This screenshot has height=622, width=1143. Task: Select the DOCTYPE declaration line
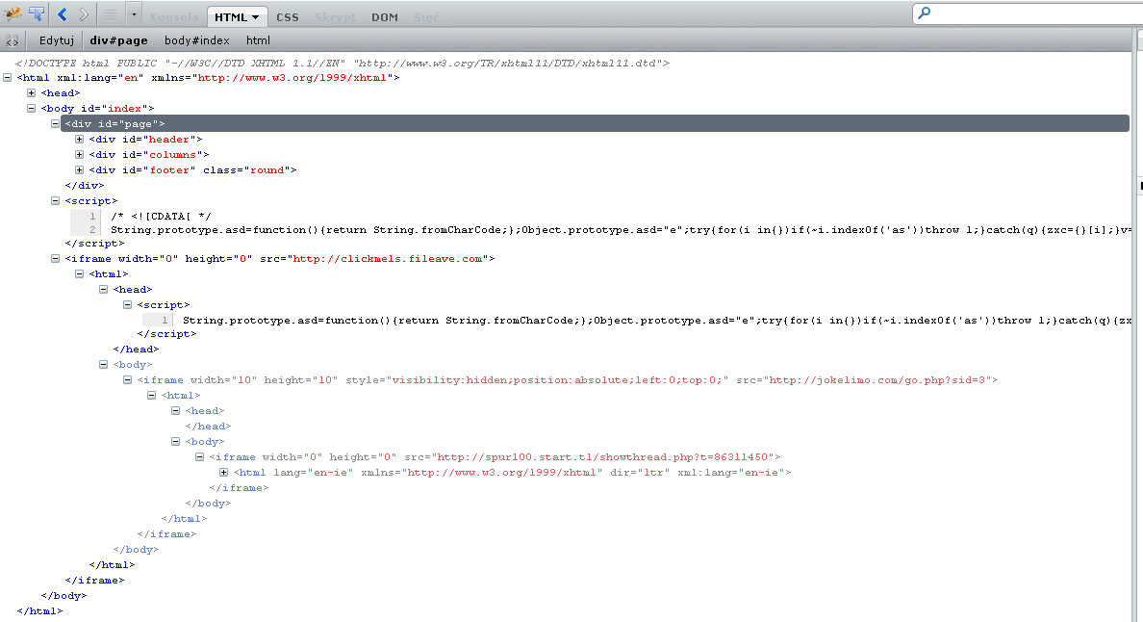tap(342, 63)
